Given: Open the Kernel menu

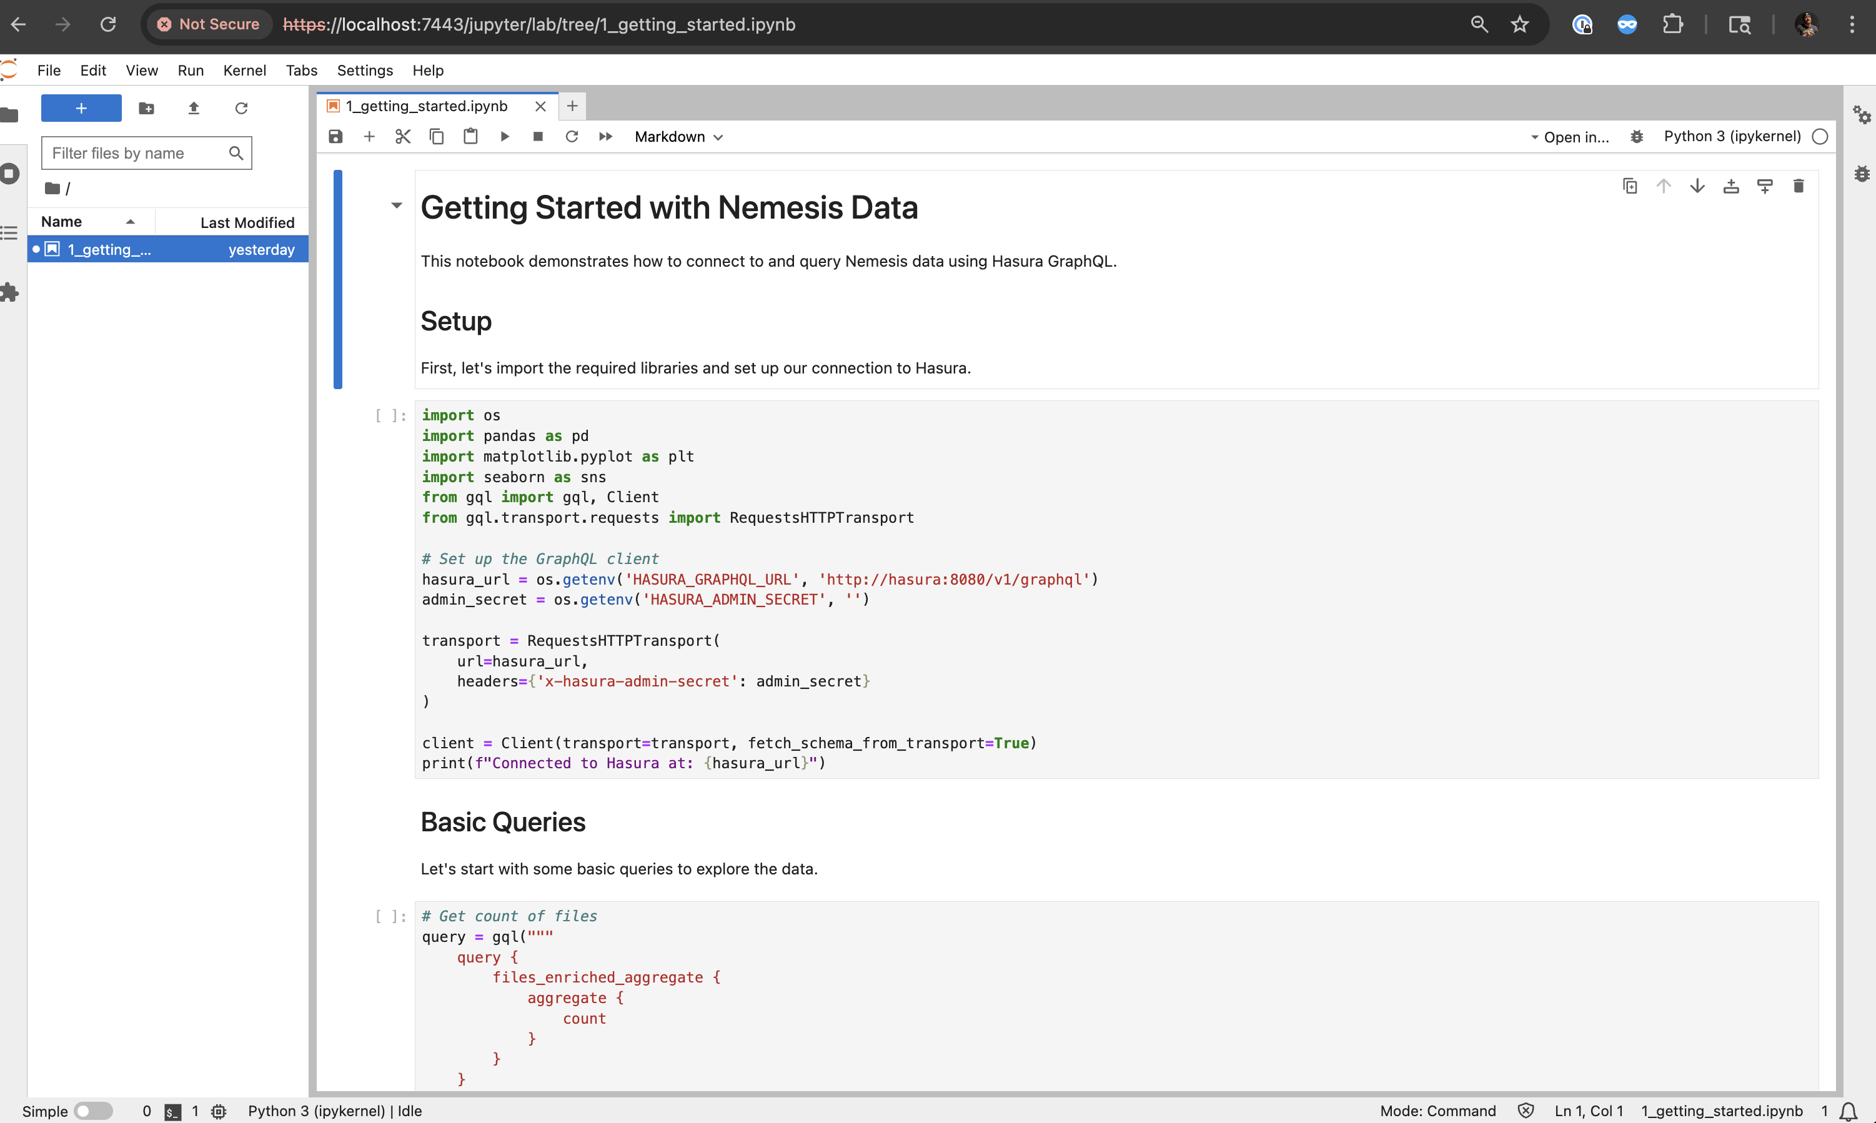Looking at the screenshot, I should [244, 69].
